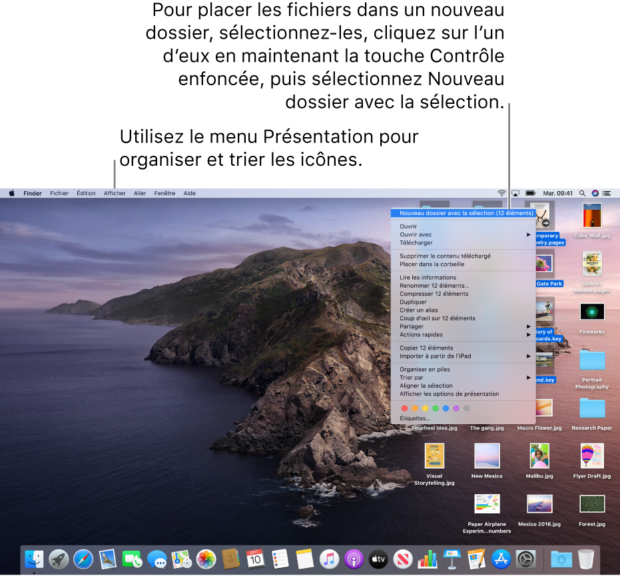Choose Placer dans la corbeille
The image size is (620, 576).
[463, 264]
